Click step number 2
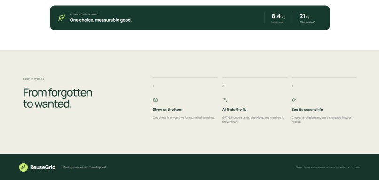379x180 pixels. pos(223,86)
